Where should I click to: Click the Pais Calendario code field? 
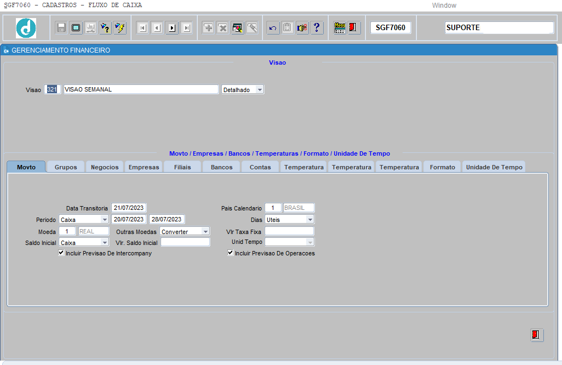point(273,208)
